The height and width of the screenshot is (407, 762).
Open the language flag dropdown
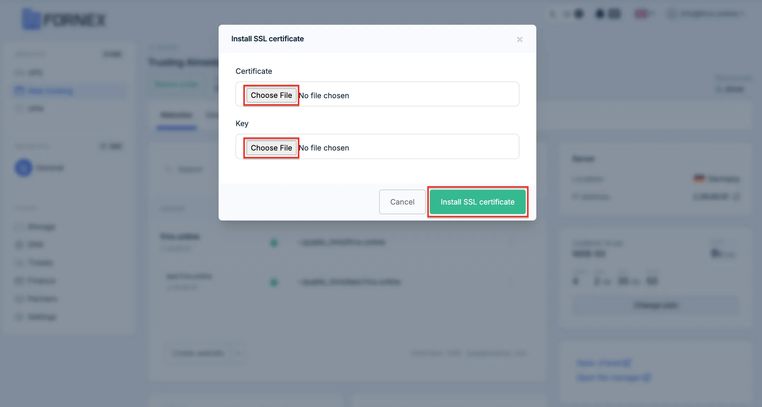pyautogui.click(x=644, y=14)
